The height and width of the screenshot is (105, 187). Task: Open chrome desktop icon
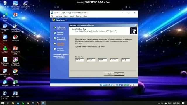pyautogui.click(x=15, y=72)
